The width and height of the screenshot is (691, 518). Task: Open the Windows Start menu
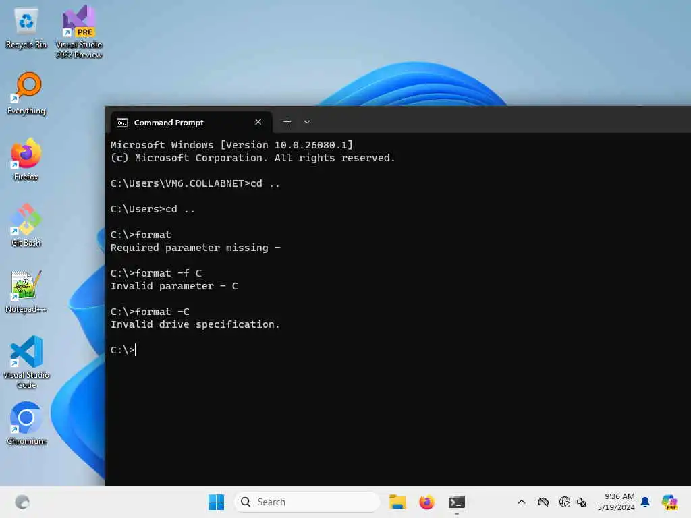click(217, 502)
